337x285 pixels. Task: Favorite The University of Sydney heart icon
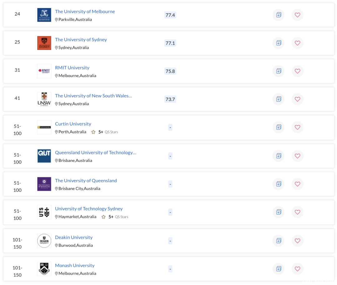[x=297, y=43]
